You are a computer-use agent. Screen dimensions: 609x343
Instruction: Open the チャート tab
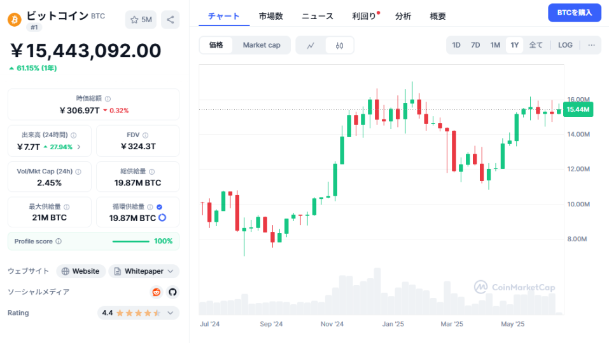[x=224, y=17]
